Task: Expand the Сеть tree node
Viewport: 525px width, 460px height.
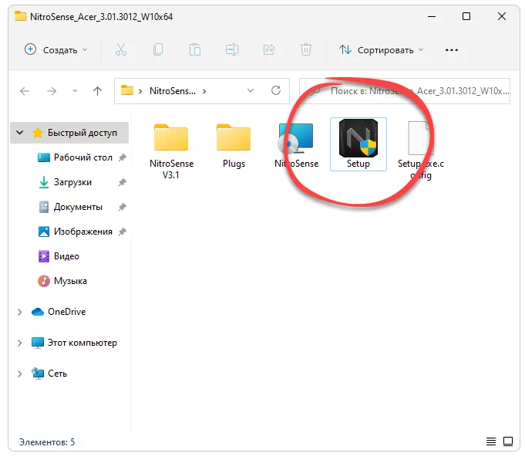Action: point(20,374)
